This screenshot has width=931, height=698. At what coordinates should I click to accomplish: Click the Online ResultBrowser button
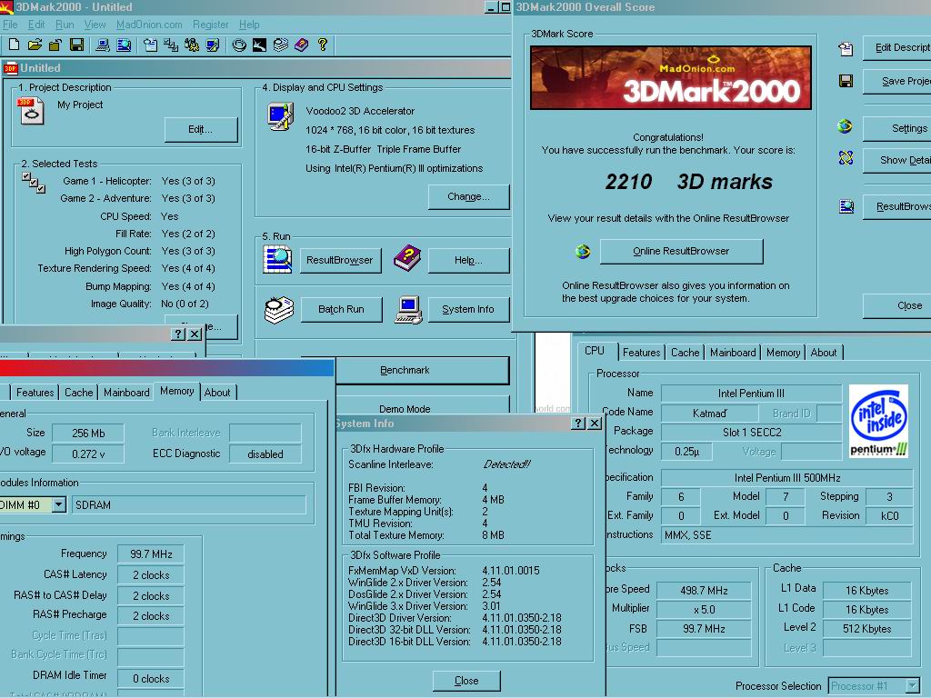click(681, 251)
